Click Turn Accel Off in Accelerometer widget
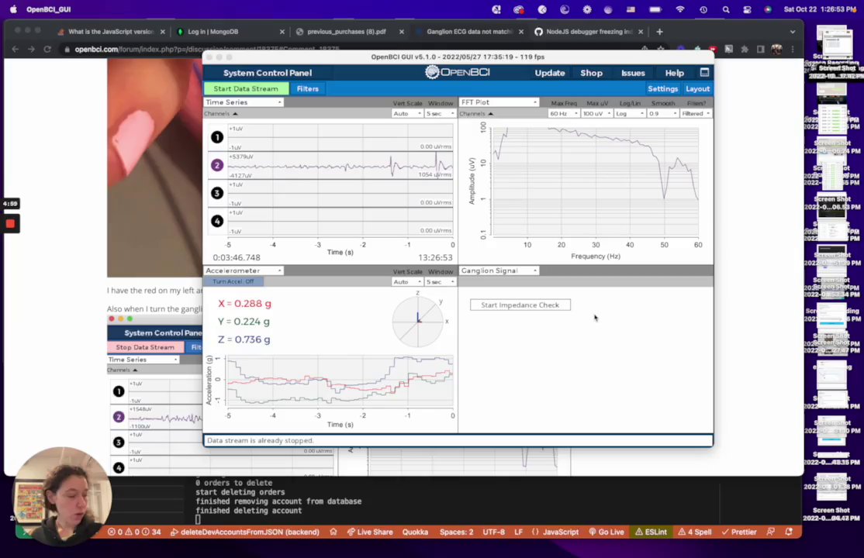 tap(233, 281)
